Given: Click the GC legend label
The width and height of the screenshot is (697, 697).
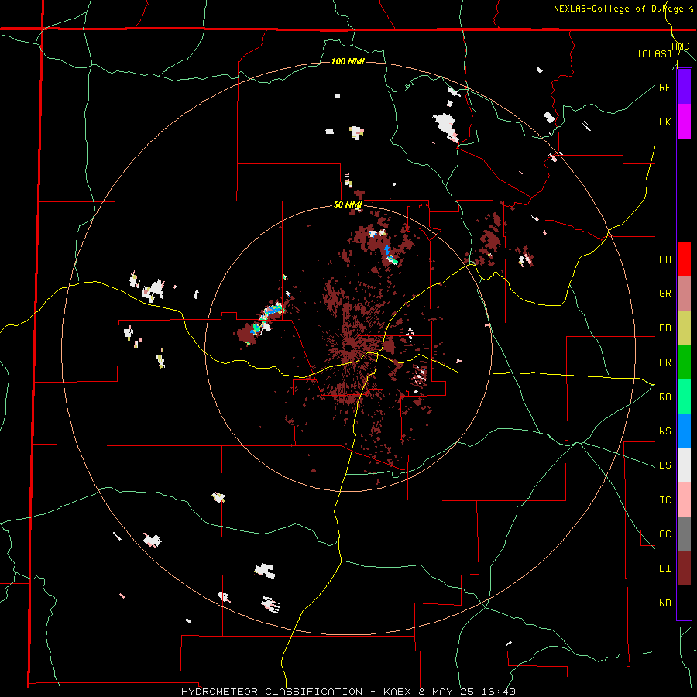Looking at the screenshot, I should [664, 534].
